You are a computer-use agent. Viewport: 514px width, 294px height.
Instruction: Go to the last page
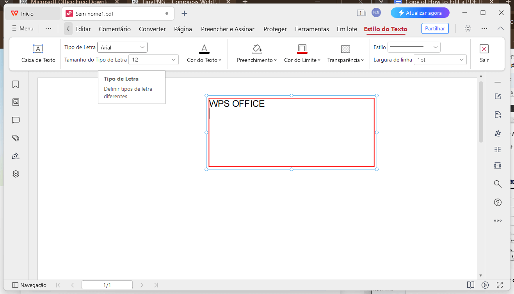156,285
